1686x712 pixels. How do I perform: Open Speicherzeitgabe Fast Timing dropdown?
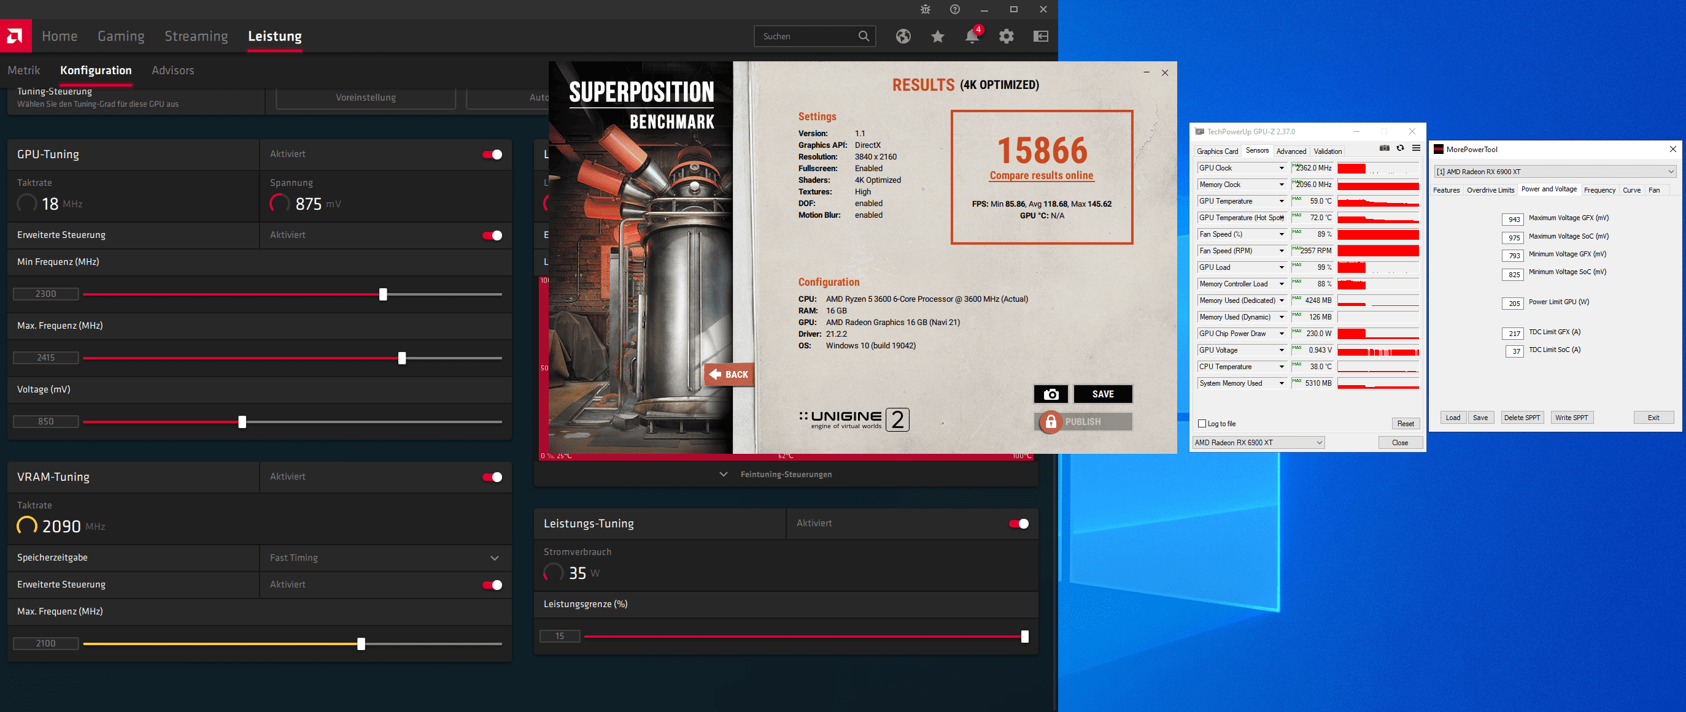(x=385, y=557)
